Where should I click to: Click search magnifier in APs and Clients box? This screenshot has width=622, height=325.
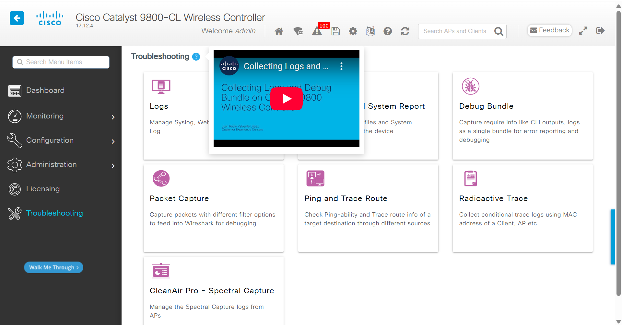[x=499, y=31]
